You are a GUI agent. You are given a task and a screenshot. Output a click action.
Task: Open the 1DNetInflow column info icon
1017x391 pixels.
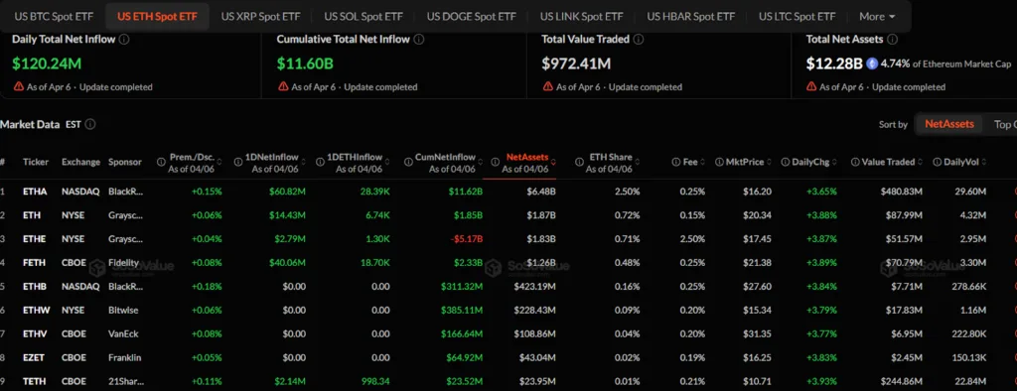(x=238, y=162)
